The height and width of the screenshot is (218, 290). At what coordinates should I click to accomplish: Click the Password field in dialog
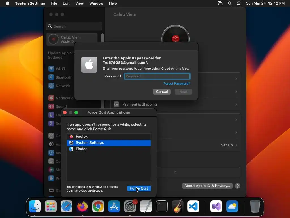(157, 76)
